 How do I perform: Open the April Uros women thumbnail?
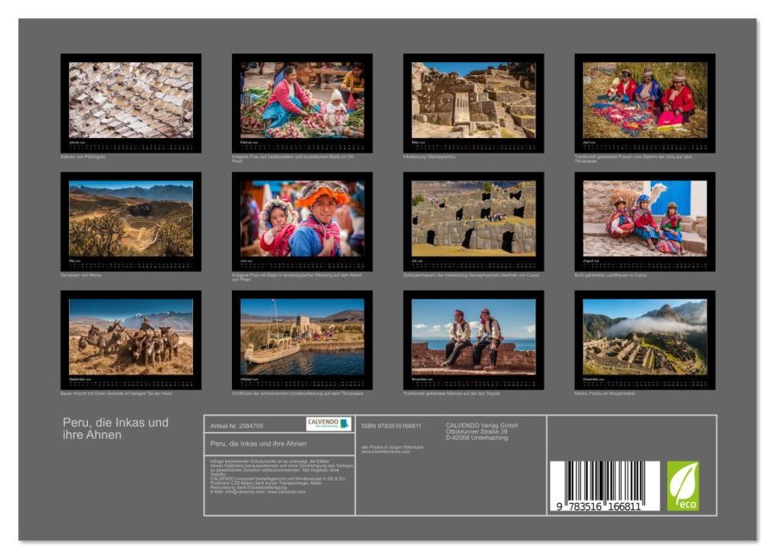(645, 103)
